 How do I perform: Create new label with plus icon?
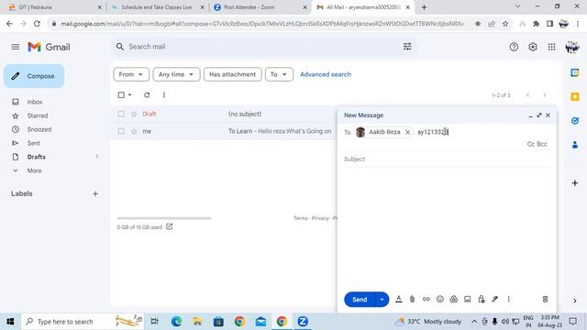click(95, 193)
